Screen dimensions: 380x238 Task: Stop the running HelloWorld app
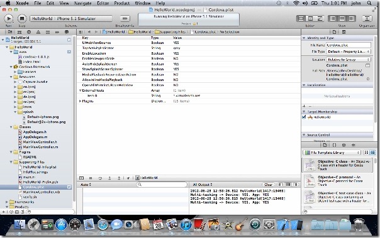[22, 18]
